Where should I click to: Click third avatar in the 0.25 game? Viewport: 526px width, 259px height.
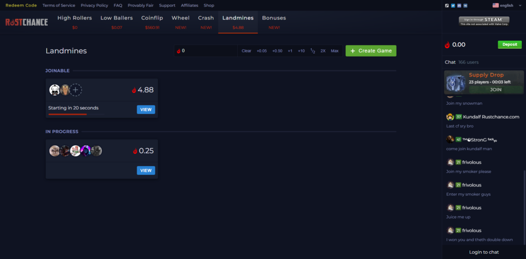76,151
